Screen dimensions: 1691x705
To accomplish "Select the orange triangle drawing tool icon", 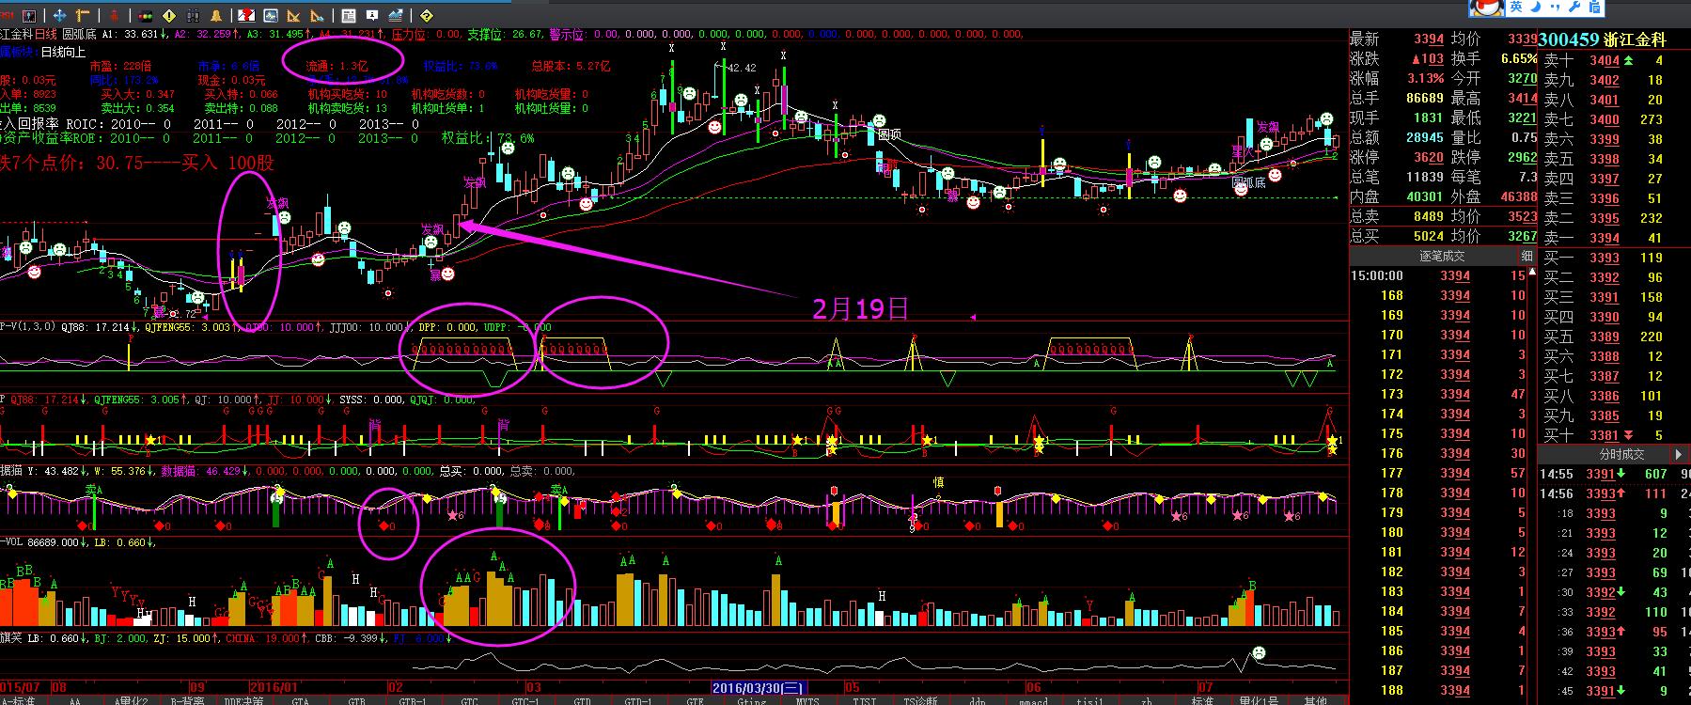I will point(293,16).
